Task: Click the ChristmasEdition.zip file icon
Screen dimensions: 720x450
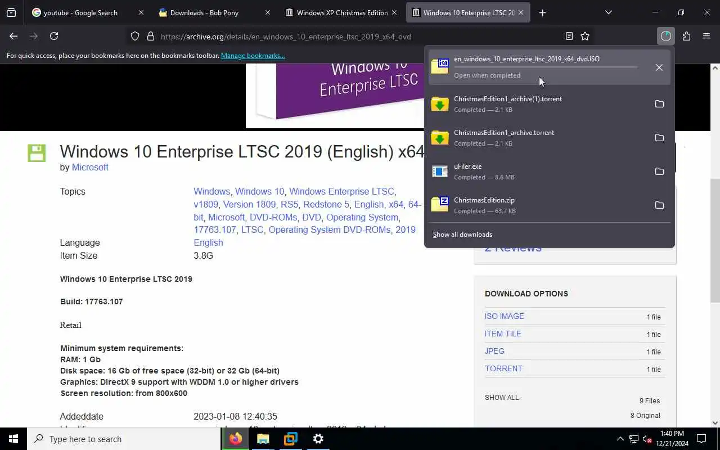Action: pyautogui.click(x=440, y=205)
